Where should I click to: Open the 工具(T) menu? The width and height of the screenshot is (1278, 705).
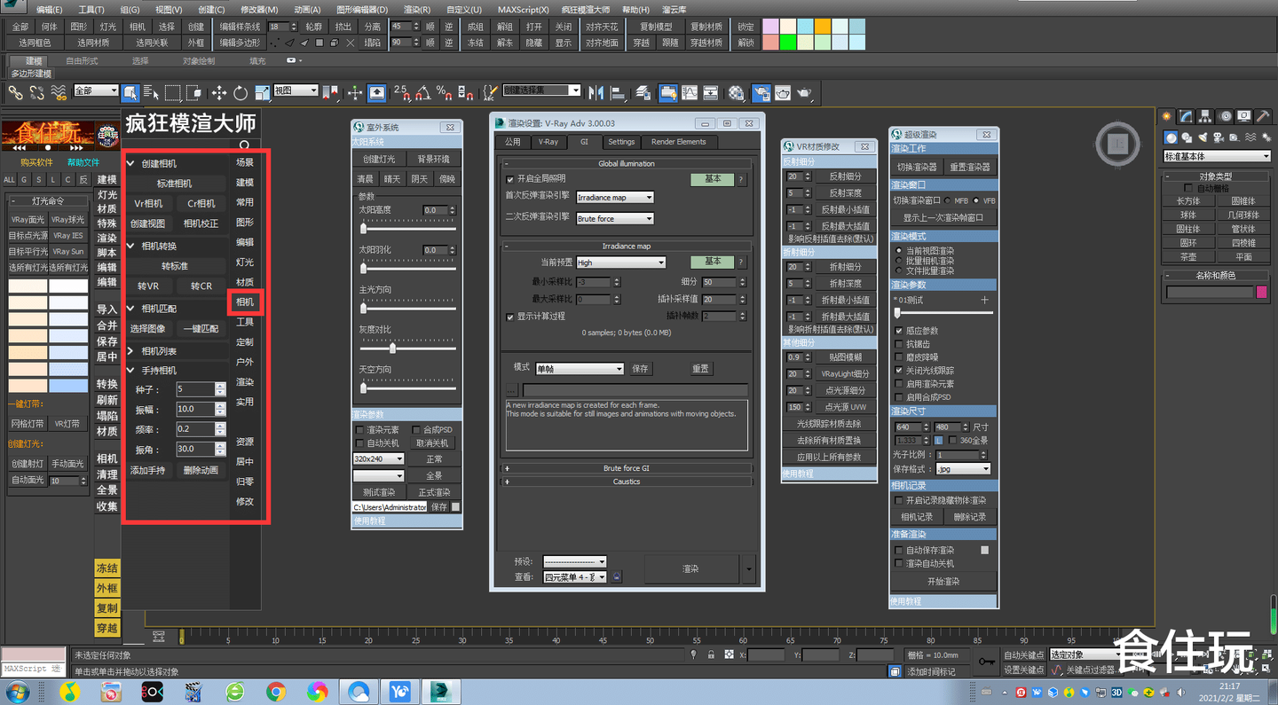point(91,10)
